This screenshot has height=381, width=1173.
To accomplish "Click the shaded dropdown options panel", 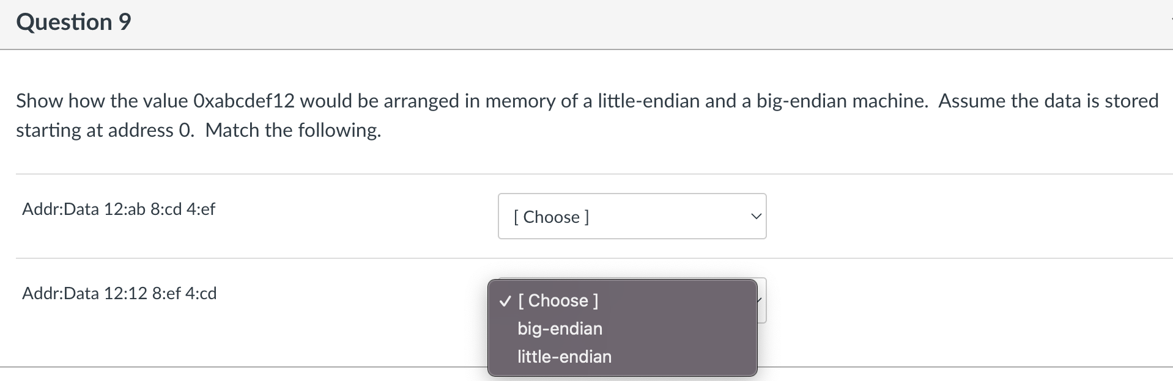I will (622, 328).
